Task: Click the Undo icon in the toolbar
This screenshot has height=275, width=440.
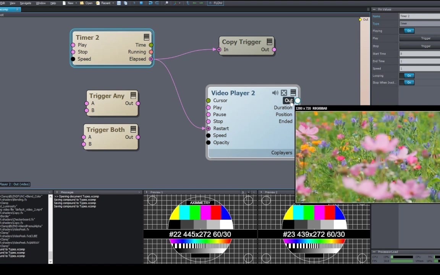Action: [150, 3]
